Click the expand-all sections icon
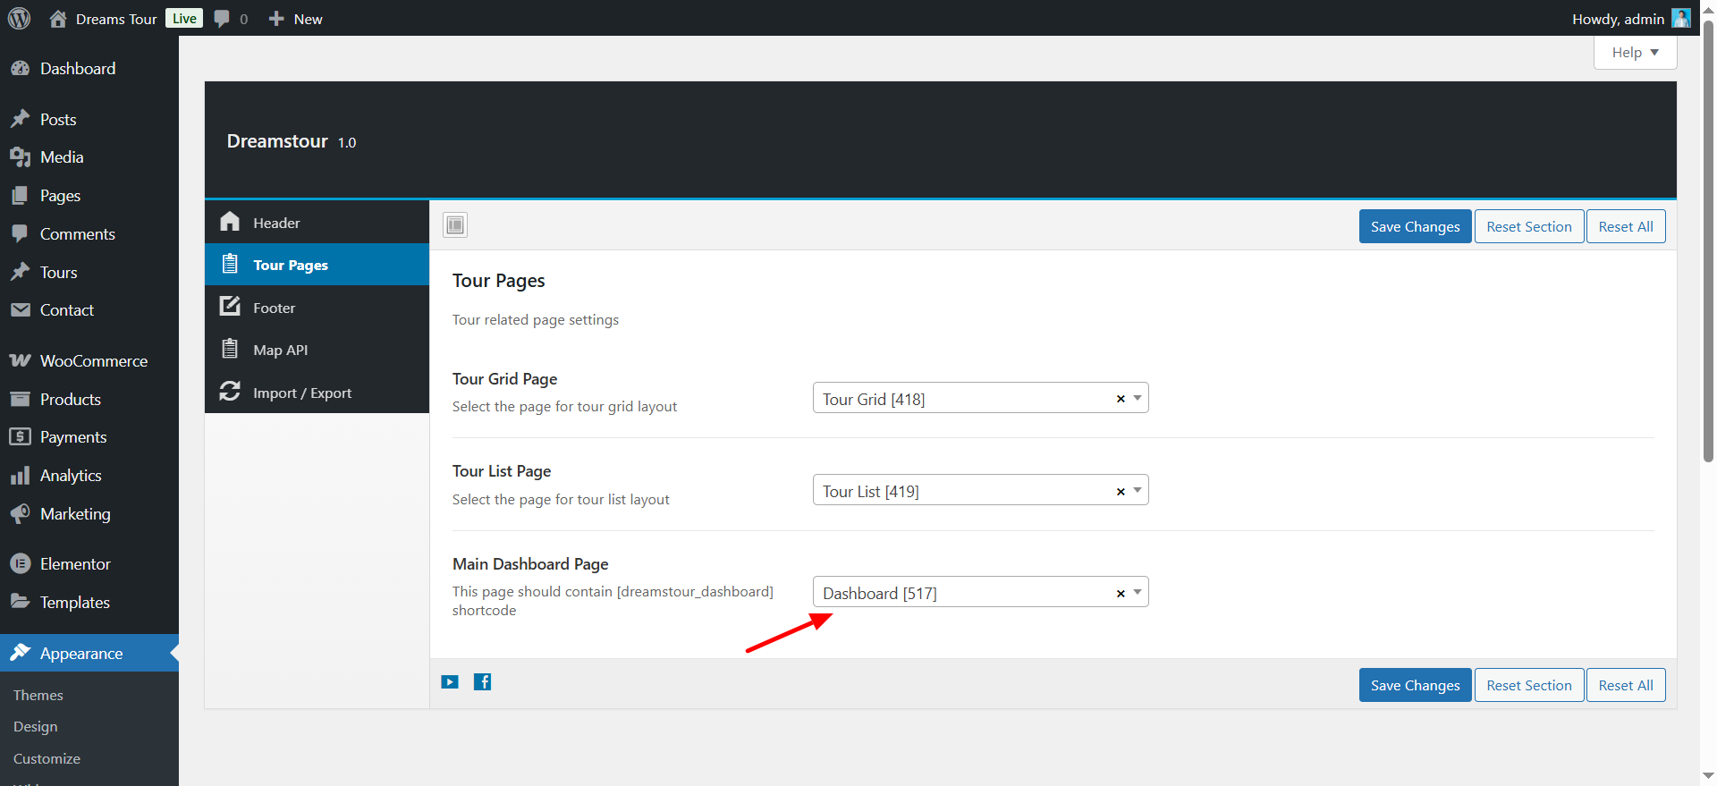 pyautogui.click(x=455, y=225)
